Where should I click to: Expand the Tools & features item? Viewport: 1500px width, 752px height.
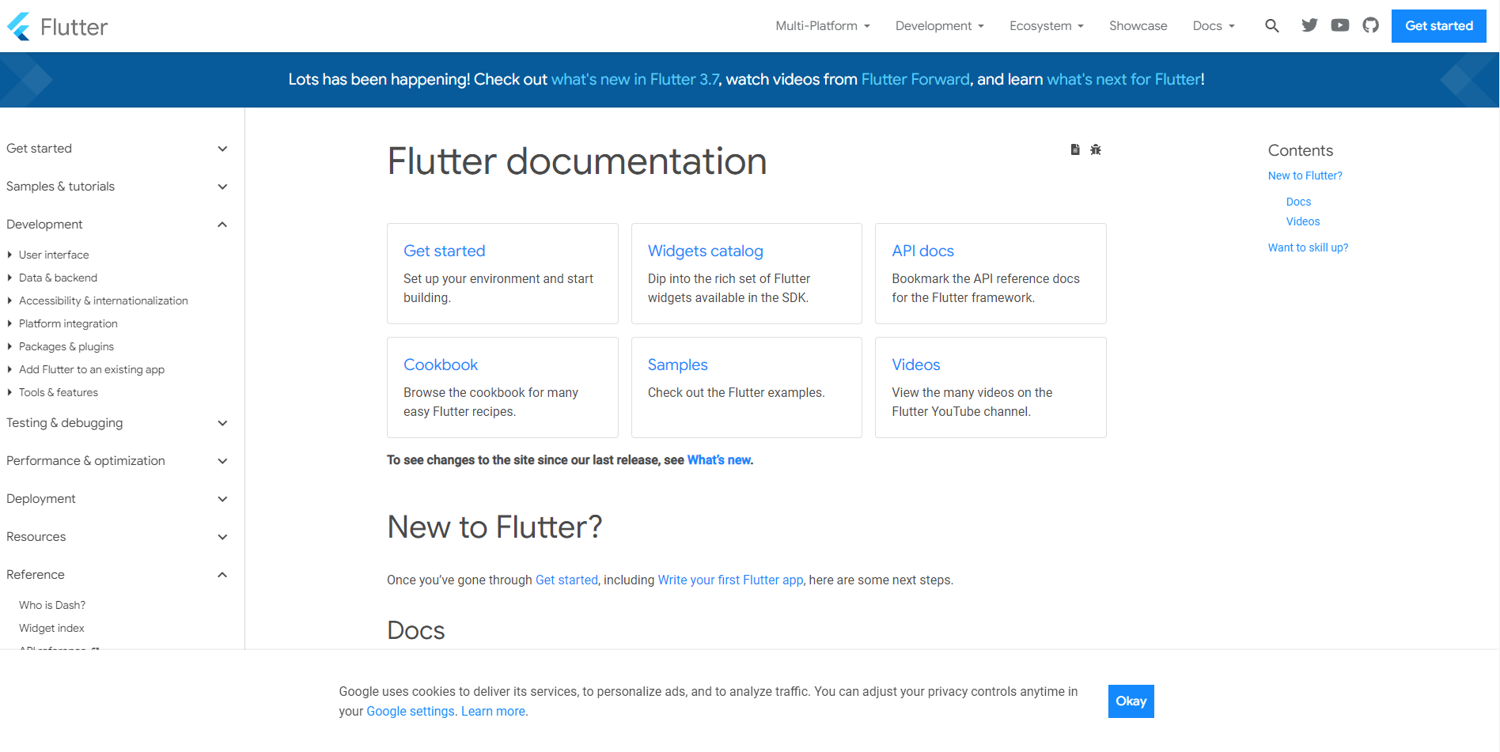point(52,392)
